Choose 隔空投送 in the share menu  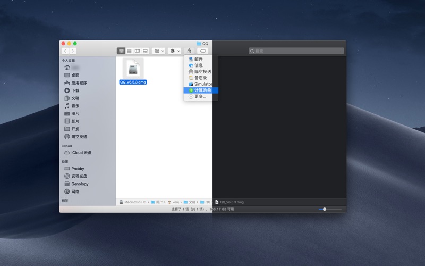point(202,71)
